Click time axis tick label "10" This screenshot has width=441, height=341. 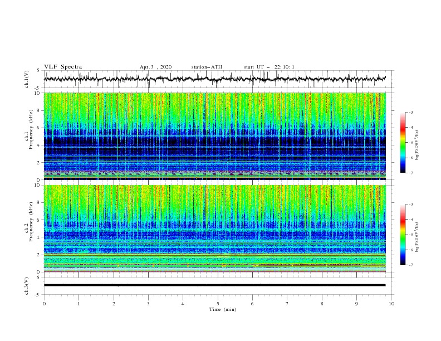point(391,304)
